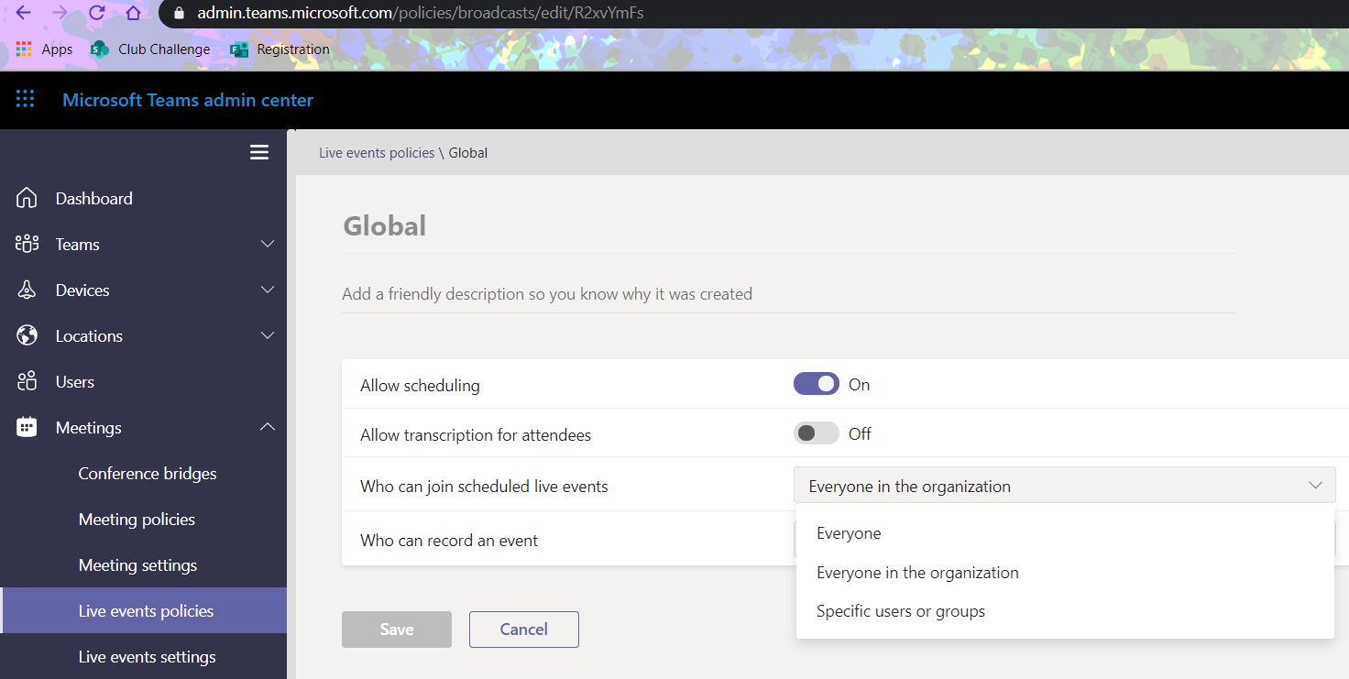The width and height of the screenshot is (1349, 679).
Task: Click the padlock site security icon
Action: [179, 14]
